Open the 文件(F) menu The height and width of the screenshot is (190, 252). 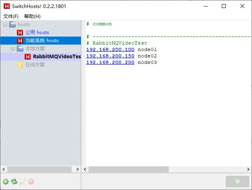pyautogui.click(x=11, y=16)
